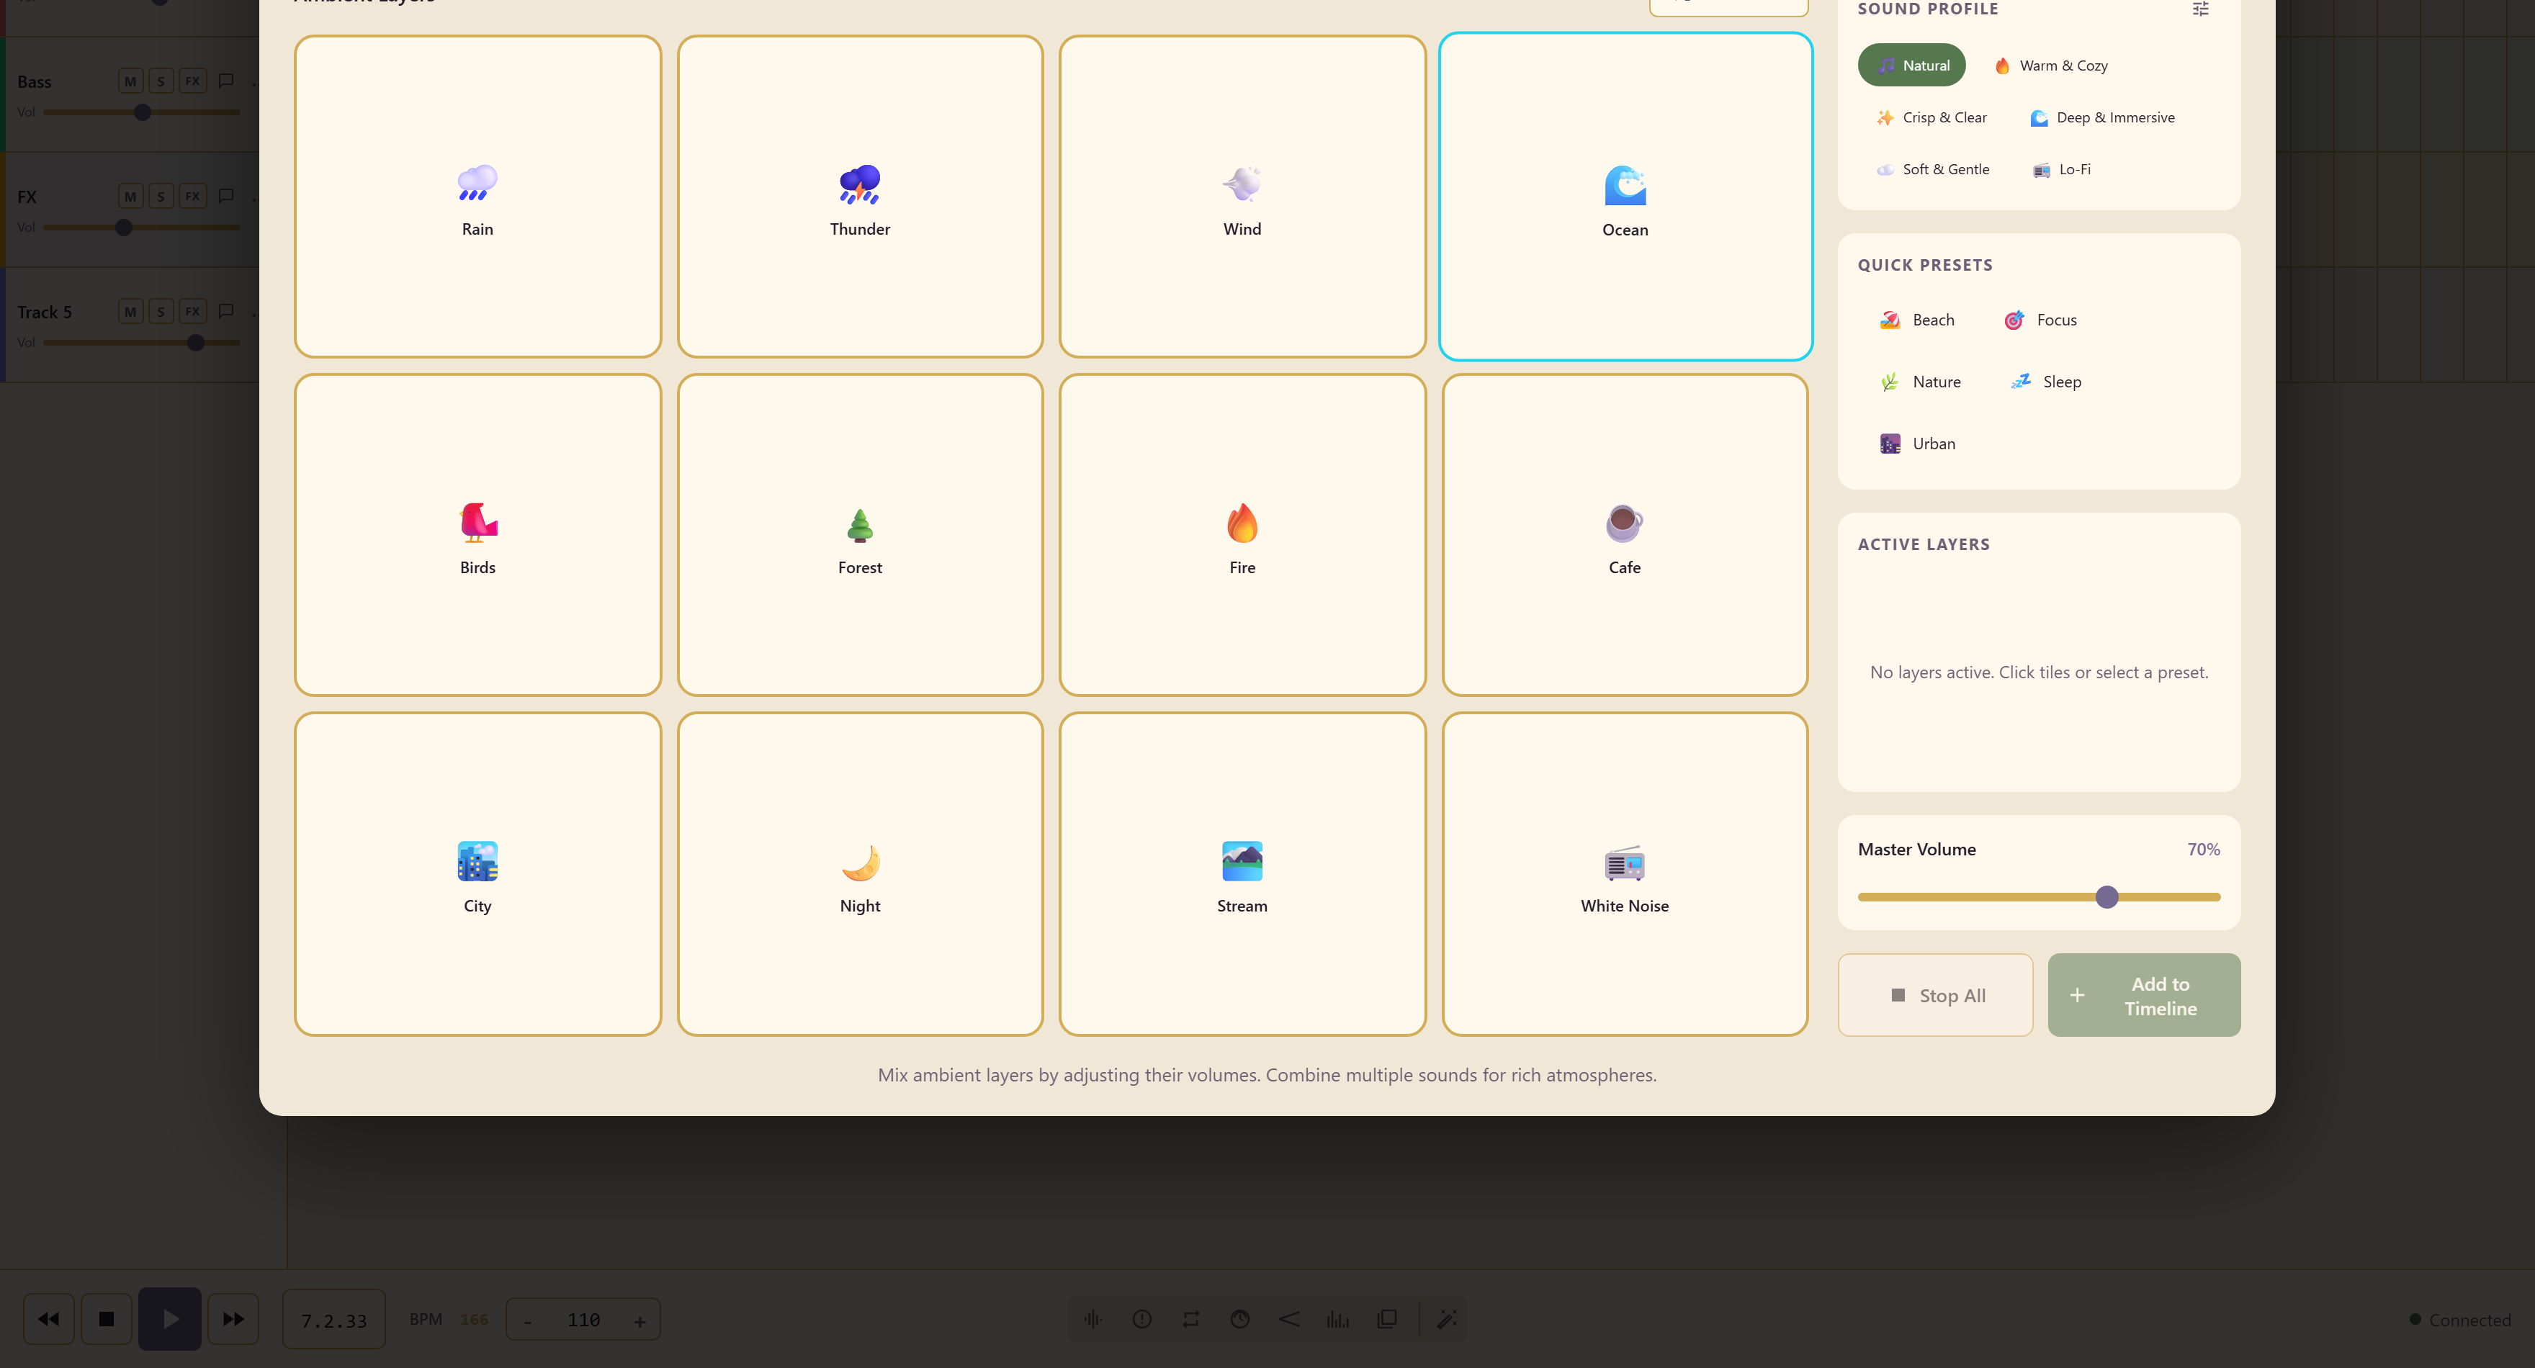Open comments on the Bass track
Image resolution: width=2535 pixels, height=1368 pixels.
pyautogui.click(x=226, y=81)
